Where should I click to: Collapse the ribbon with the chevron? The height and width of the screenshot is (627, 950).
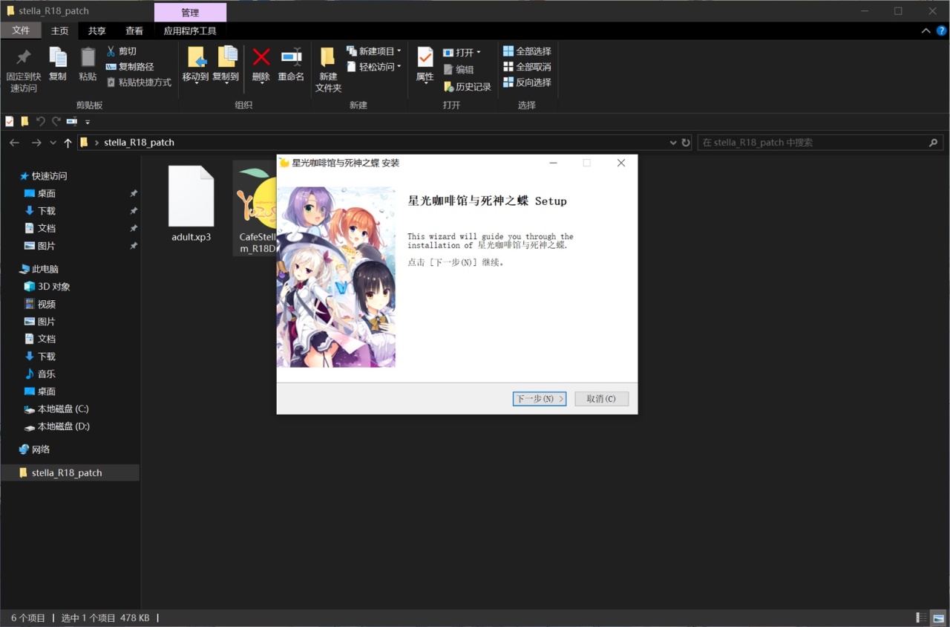(926, 30)
